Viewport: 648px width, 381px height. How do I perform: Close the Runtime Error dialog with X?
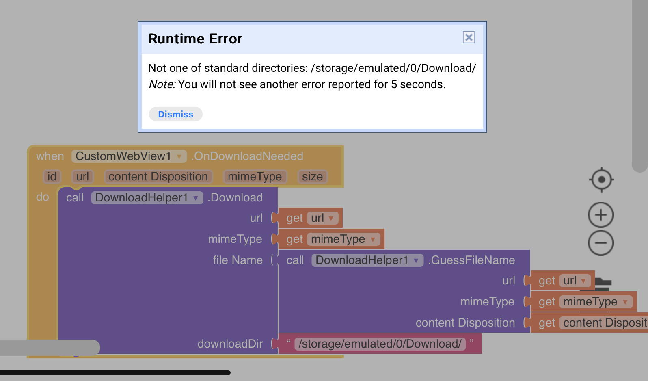click(469, 37)
